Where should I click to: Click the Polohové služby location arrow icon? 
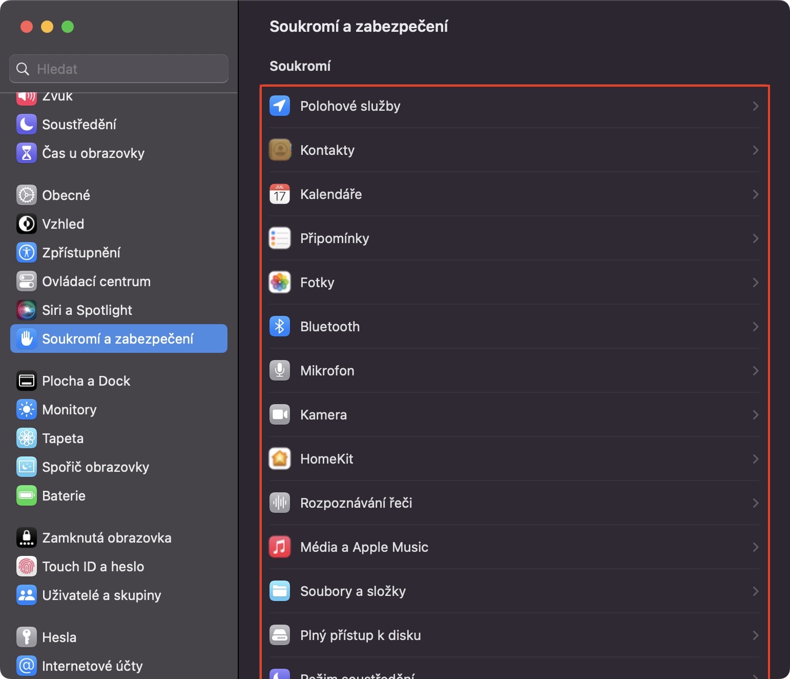280,106
